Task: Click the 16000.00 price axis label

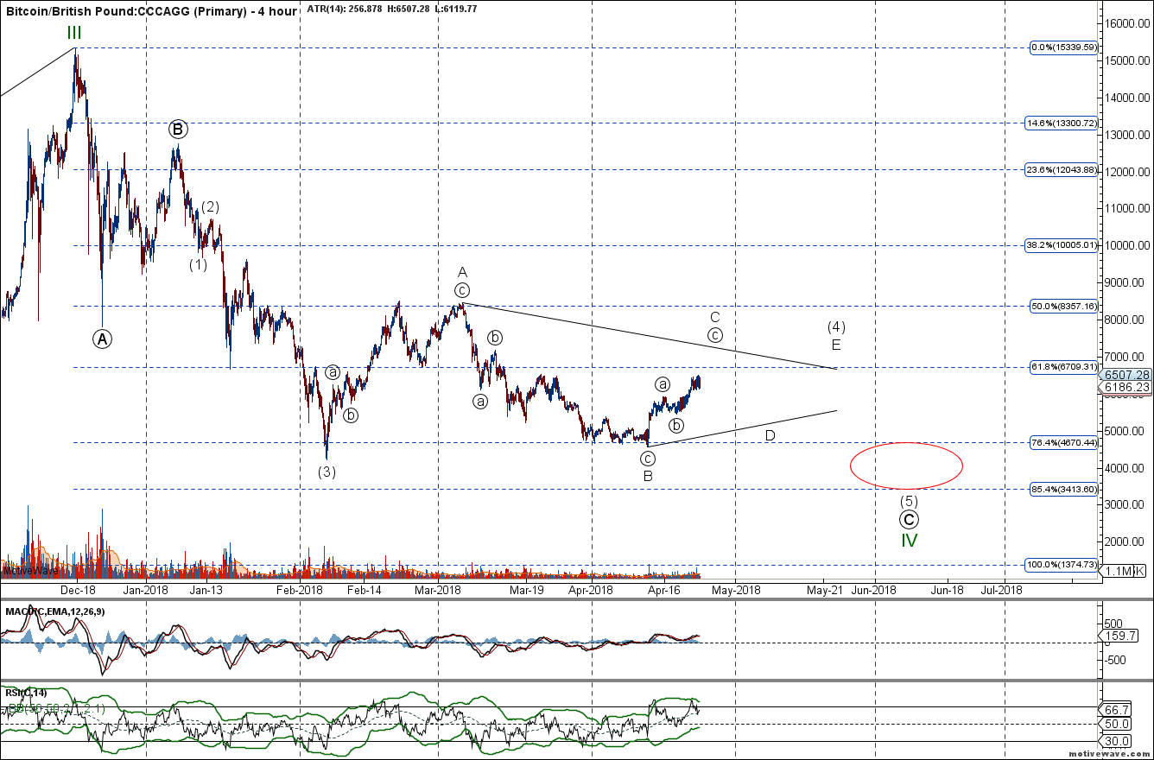Action: (x=1126, y=23)
